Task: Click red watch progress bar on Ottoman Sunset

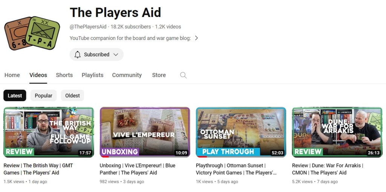Action: pyautogui.click(x=201, y=157)
